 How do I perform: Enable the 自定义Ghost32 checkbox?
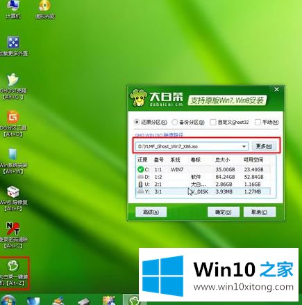tap(212, 122)
